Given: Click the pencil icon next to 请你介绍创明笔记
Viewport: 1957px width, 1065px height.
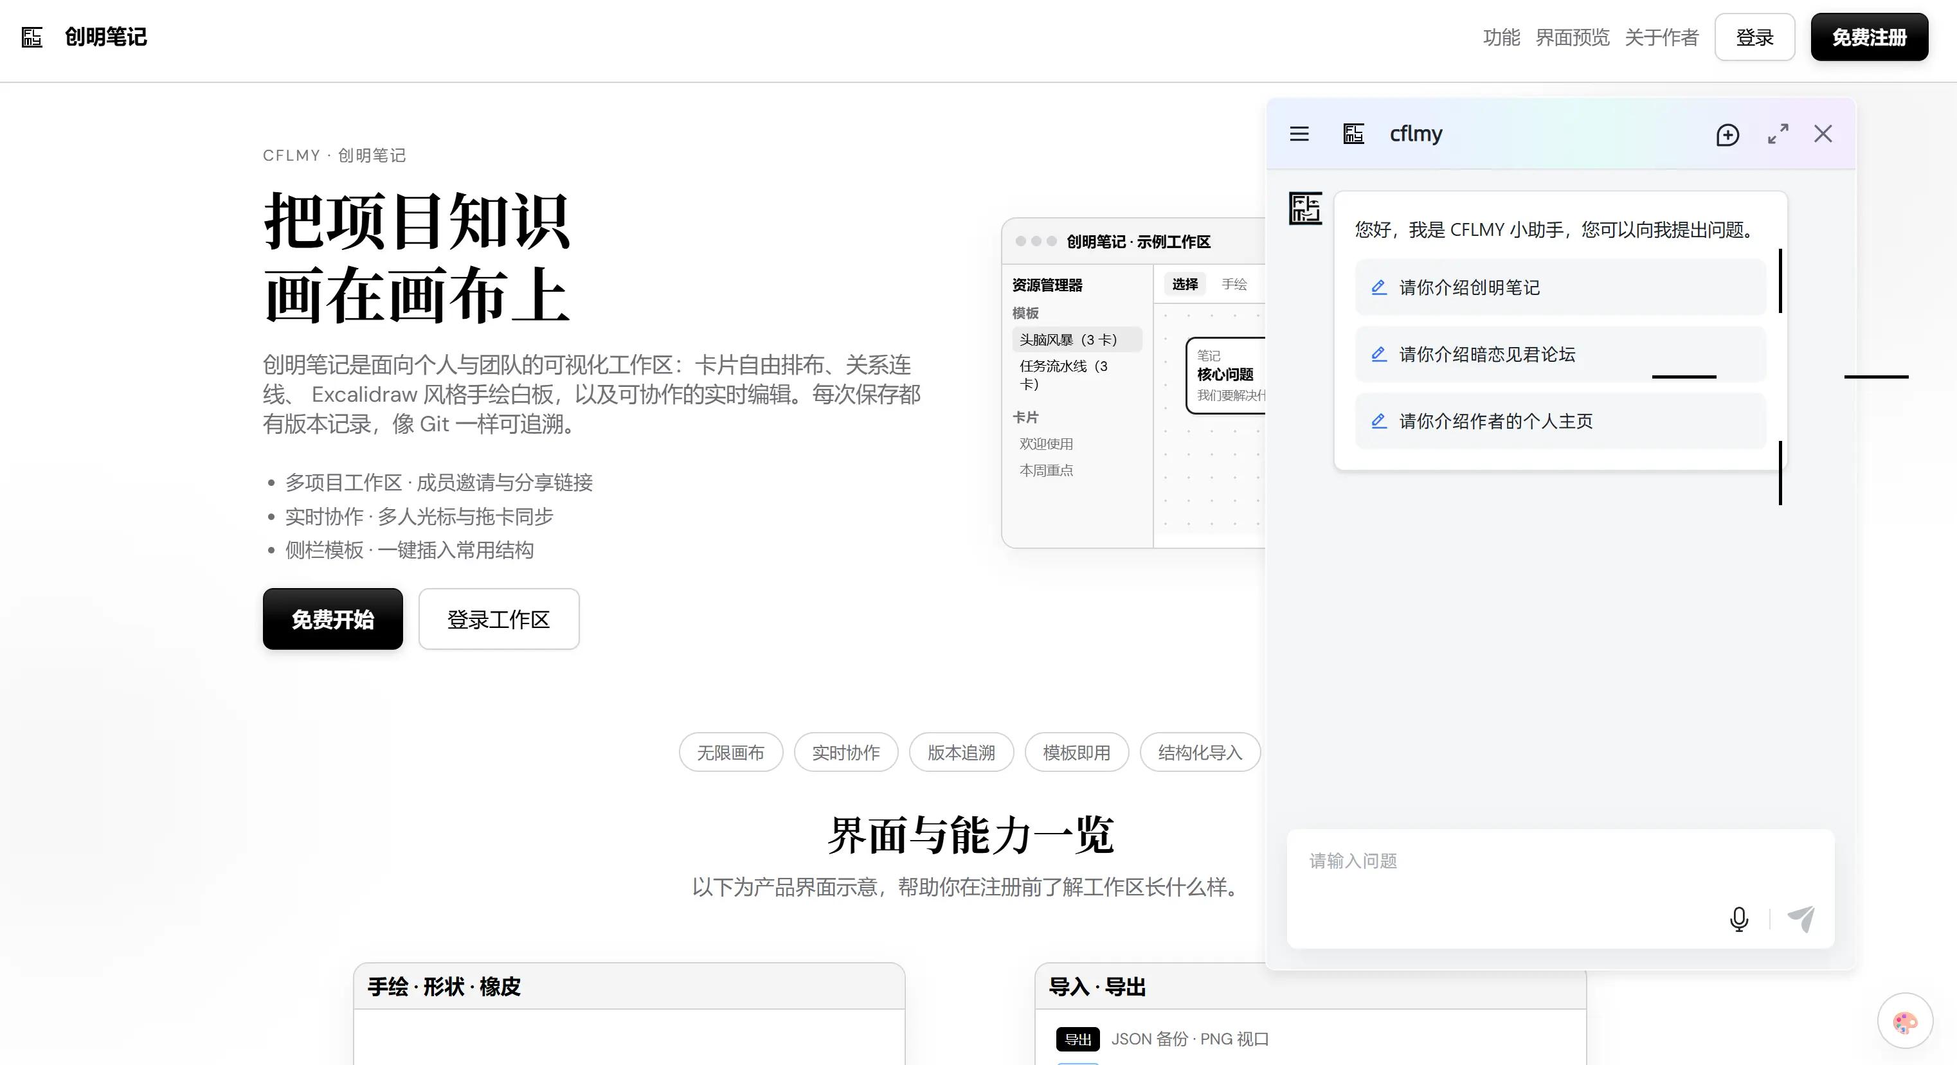Looking at the screenshot, I should [1378, 287].
